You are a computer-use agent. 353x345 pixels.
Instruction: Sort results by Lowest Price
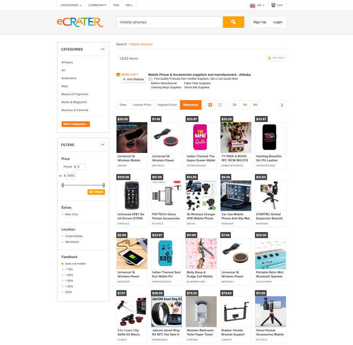tap(142, 105)
